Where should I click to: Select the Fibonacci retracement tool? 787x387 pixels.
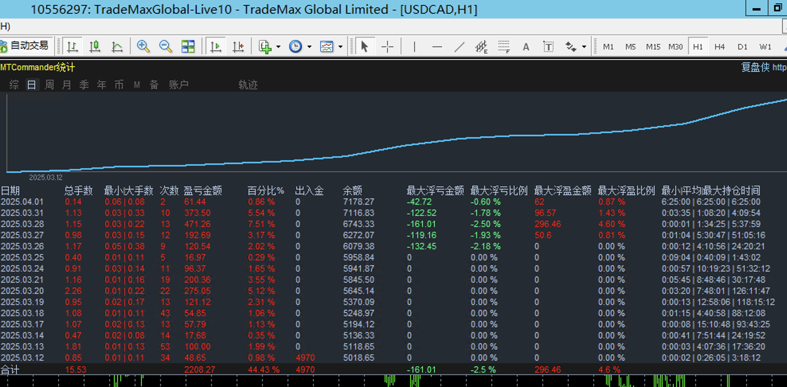pyautogui.click(x=504, y=47)
